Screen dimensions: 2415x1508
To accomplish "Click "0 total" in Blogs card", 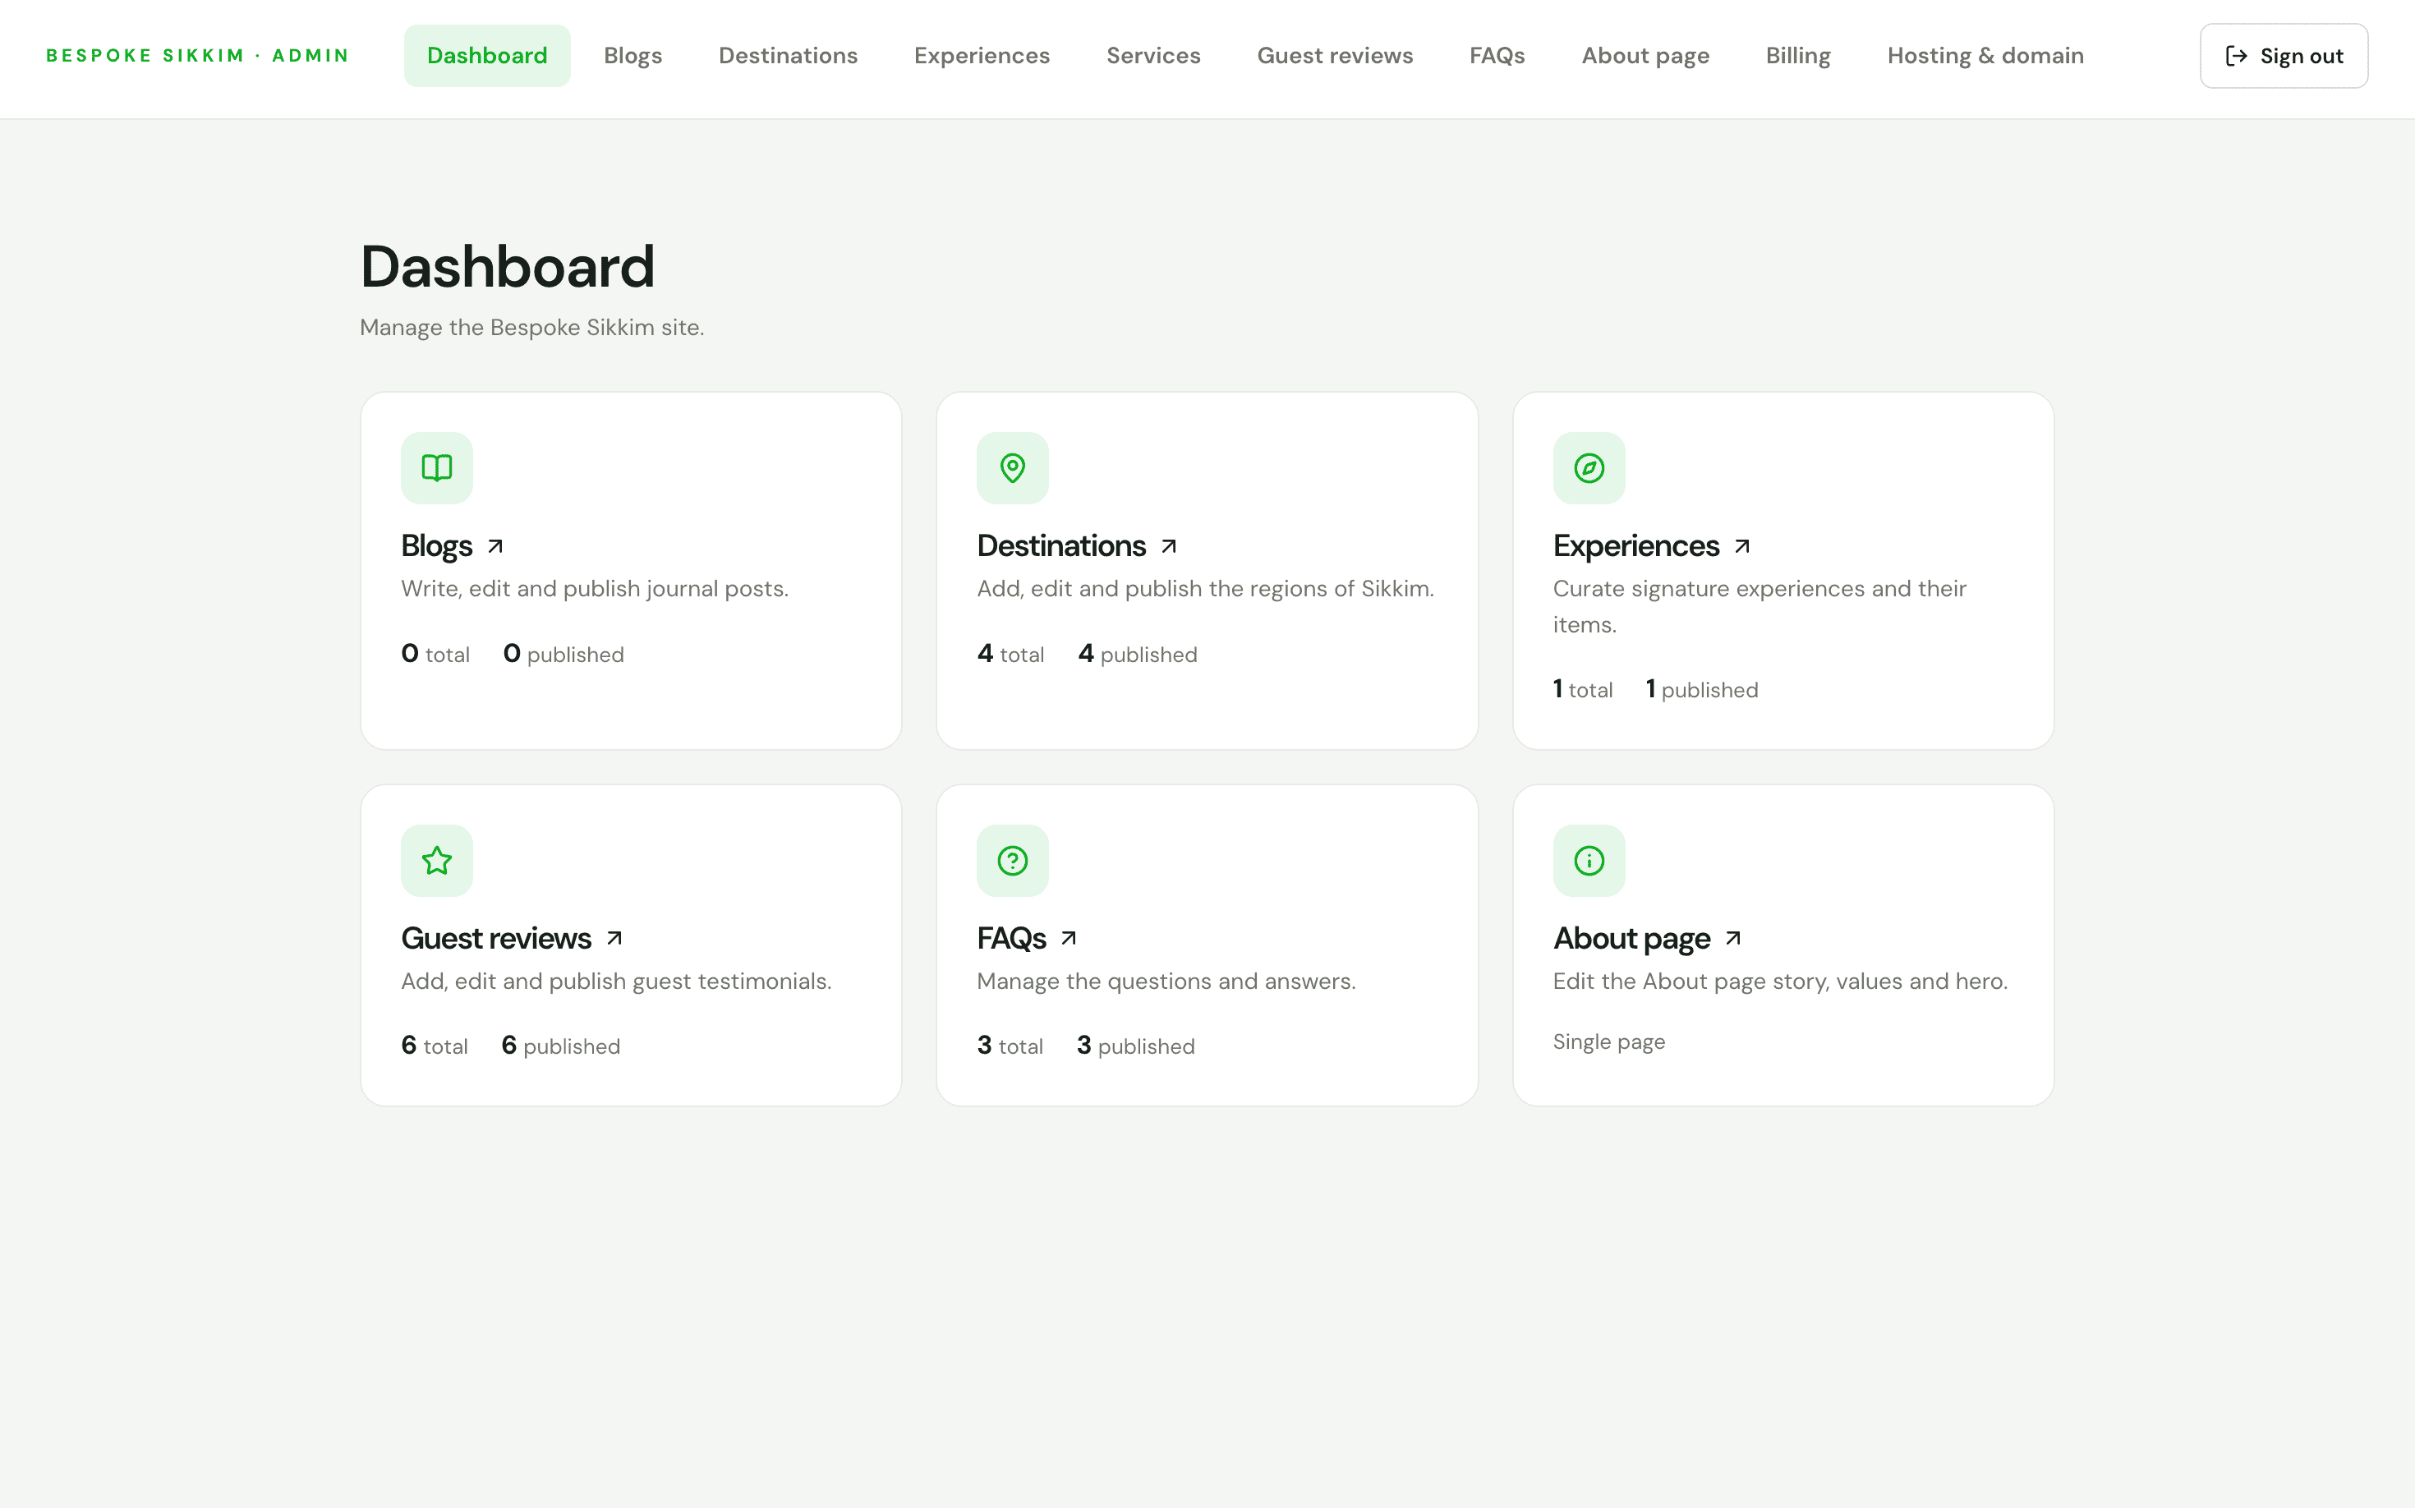I will point(435,655).
